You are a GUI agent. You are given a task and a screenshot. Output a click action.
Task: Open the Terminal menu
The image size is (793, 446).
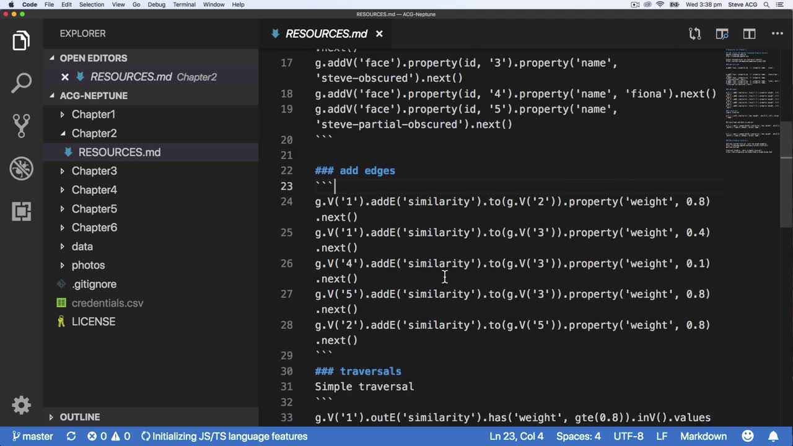pyautogui.click(x=184, y=4)
